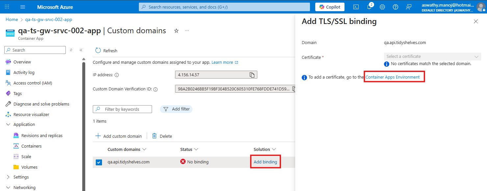
Task: Open Containers menu item
Action: [x=31, y=146]
